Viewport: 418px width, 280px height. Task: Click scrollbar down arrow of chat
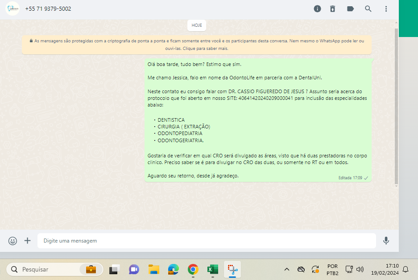click(x=397, y=186)
